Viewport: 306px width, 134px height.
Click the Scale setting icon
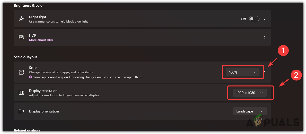click(21, 72)
